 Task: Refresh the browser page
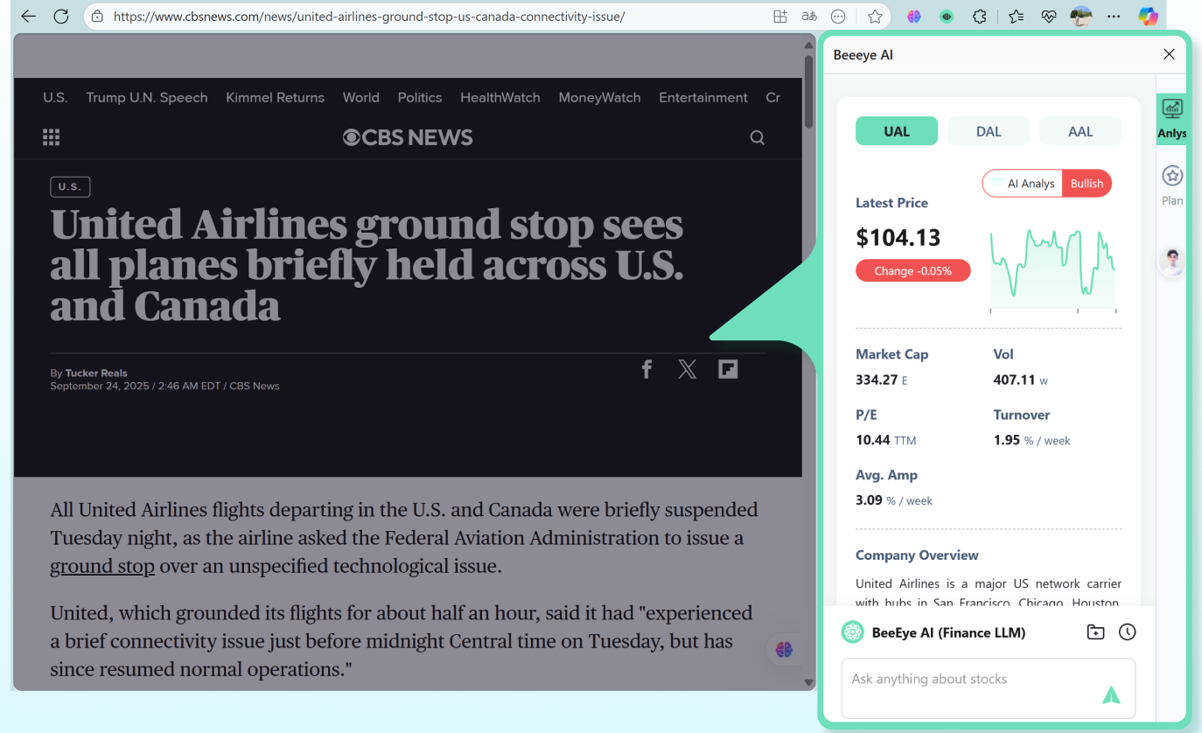pos(60,17)
